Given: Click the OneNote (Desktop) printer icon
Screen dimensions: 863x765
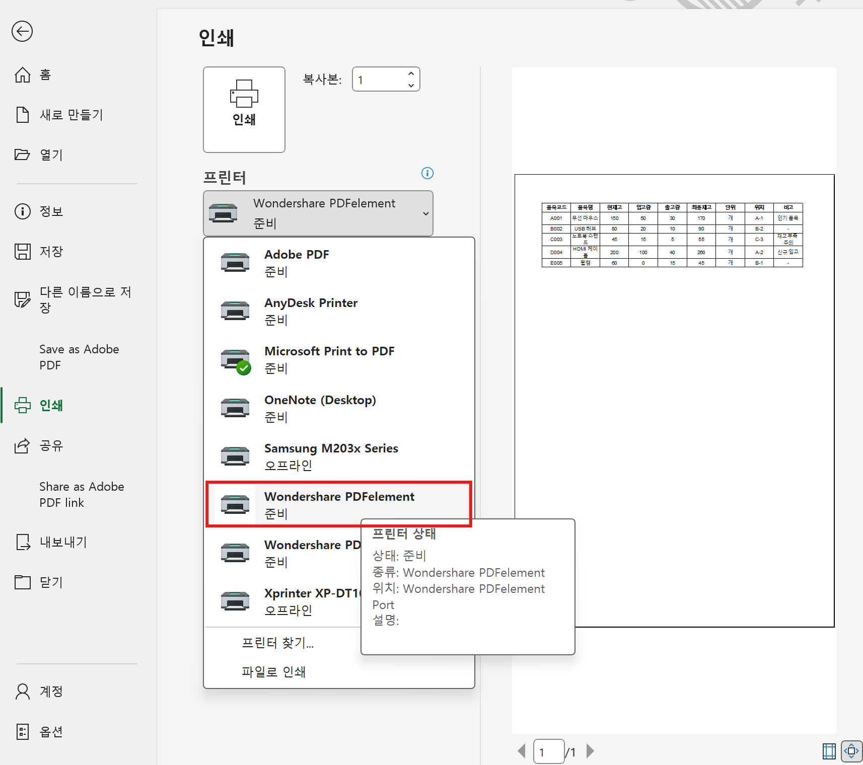Looking at the screenshot, I should (235, 408).
